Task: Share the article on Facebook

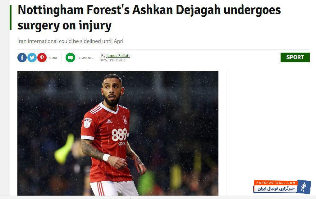Action: (22, 58)
